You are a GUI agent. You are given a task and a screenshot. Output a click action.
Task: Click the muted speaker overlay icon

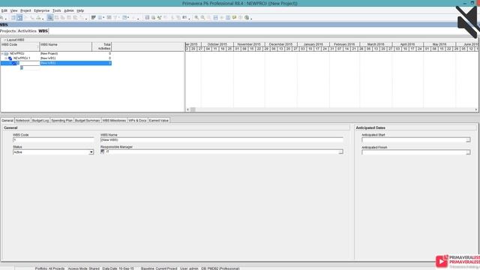click(467, 22)
